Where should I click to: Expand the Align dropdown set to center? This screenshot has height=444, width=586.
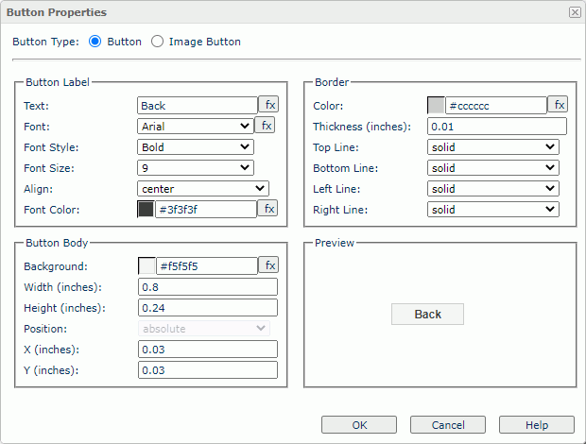coord(202,189)
